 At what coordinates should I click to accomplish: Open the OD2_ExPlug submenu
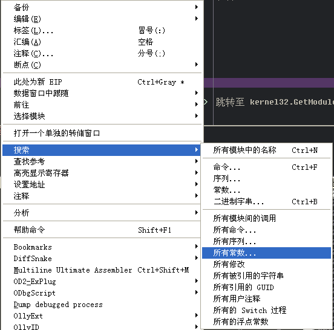[102, 281]
